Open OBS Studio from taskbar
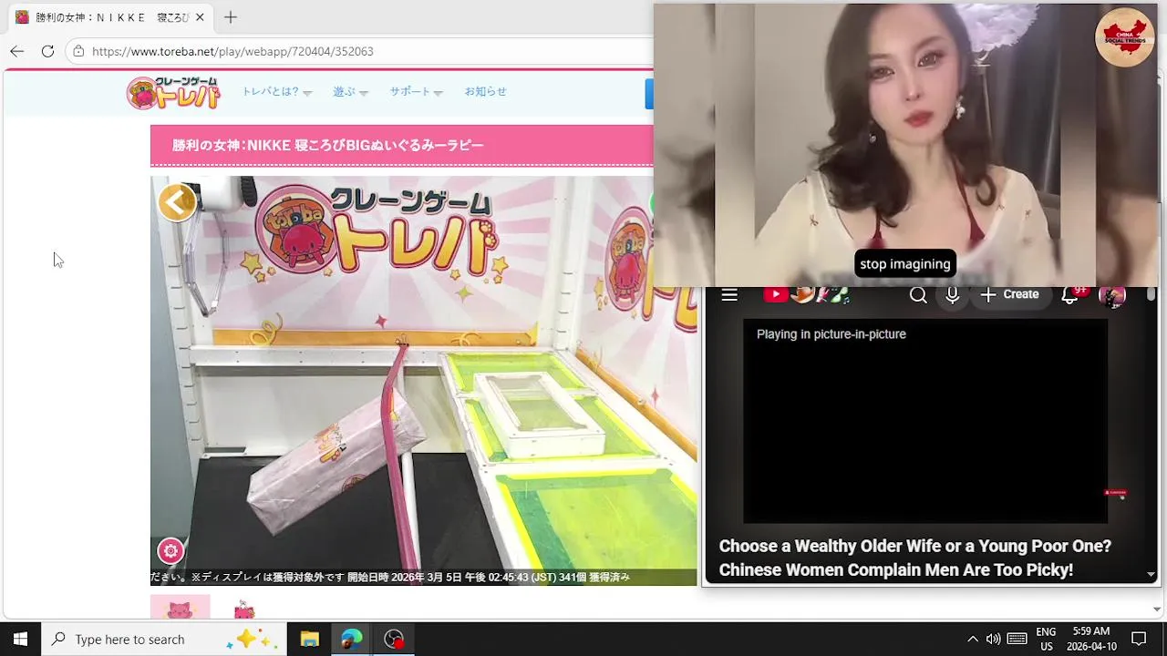Image resolution: width=1167 pixels, height=656 pixels. 393,639
